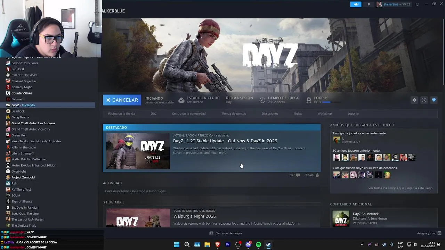Select Comedy Night in the library

tap(22, 87)
